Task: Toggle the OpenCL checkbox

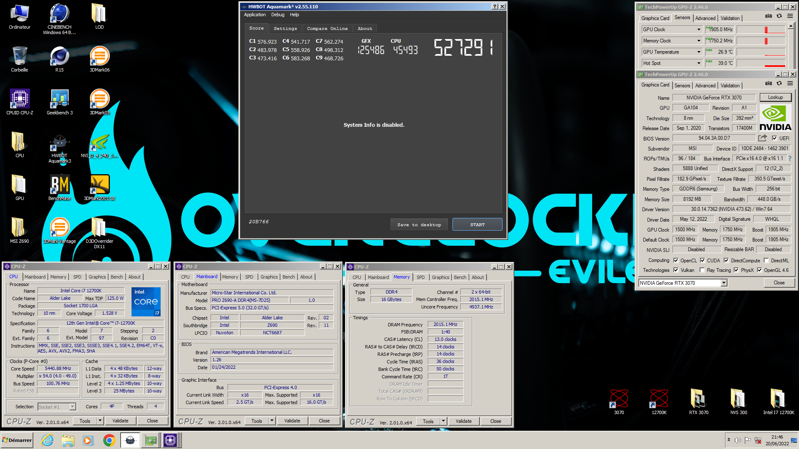Action: tap(676, 261)
